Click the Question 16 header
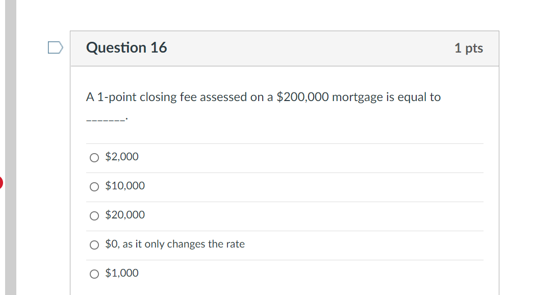 coord(126,48)
